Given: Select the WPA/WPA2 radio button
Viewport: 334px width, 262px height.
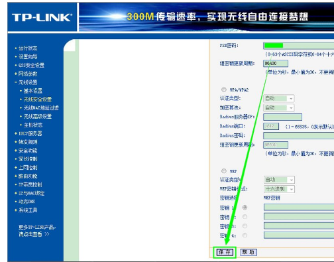Looking at the screenshot, I should pos(224,90).
